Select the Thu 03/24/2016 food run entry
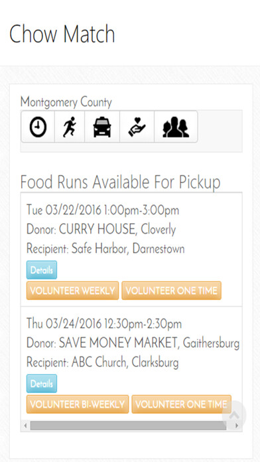260x462 pixels. [131, 363]
